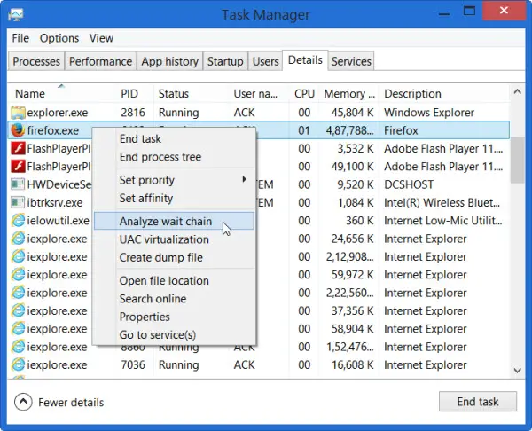This screenshot has width=532, height=431.
Task: Choose End process tree option
Action: (160, 157)
